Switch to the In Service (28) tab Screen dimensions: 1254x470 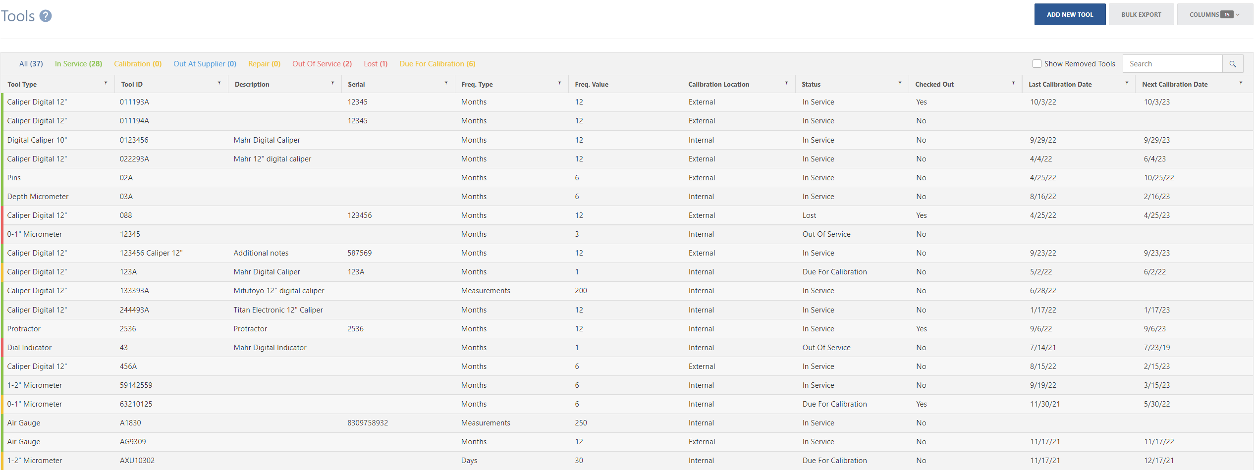click(78, 63)
